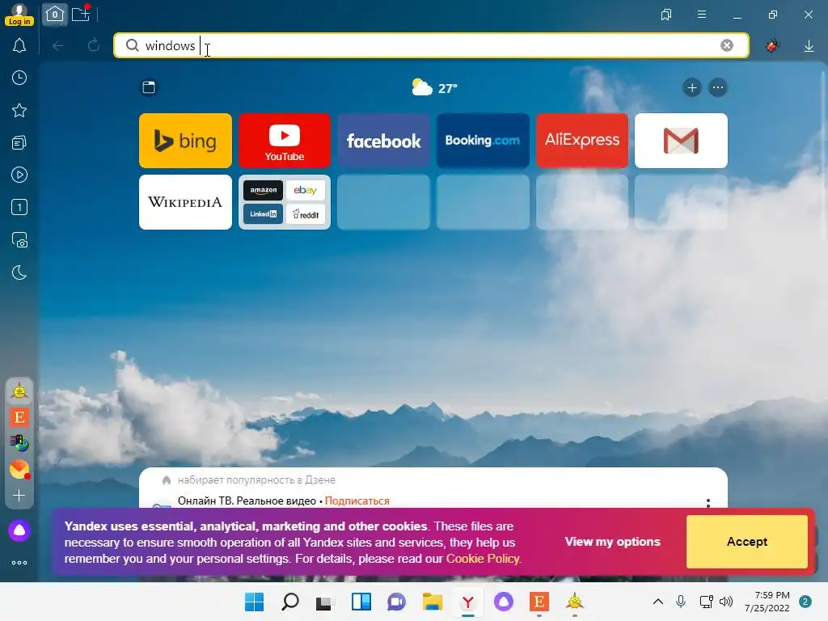Viewport: 828px width, 621px height.
Task: Open the Facebook tile
Action: tap(383, 141)
